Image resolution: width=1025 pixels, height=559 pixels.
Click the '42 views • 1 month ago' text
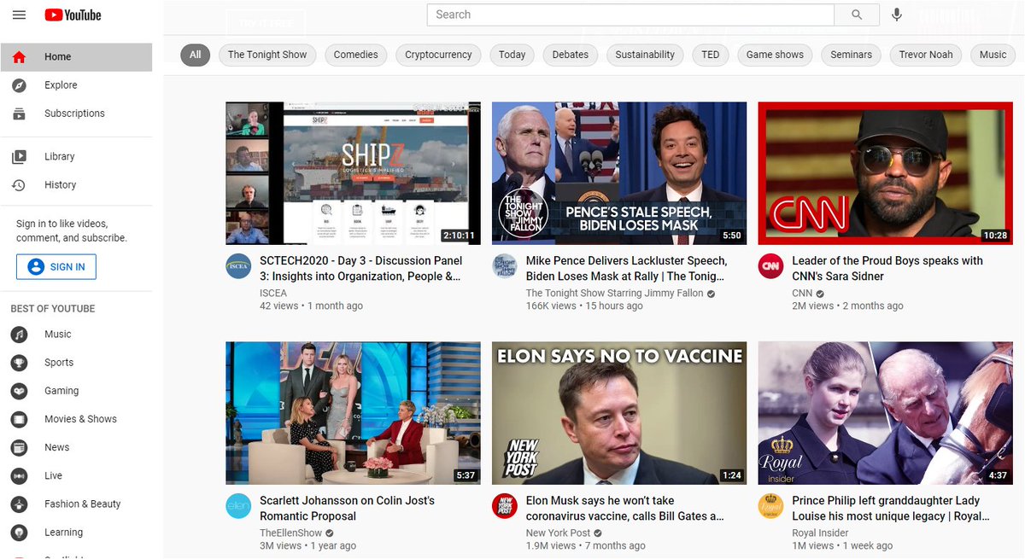[x=311, y=306]
